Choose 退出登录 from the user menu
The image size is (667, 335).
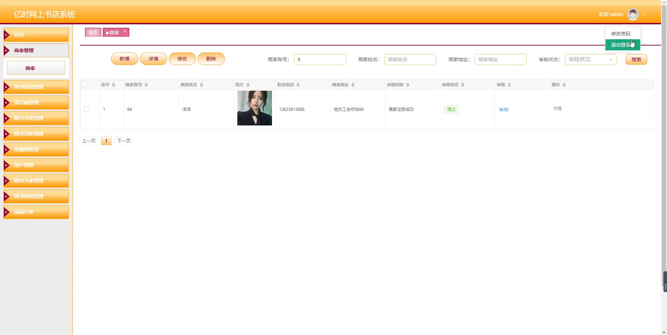[x=623, y=45]
